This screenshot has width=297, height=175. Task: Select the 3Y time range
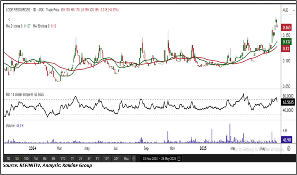click(x=89, y=159)
